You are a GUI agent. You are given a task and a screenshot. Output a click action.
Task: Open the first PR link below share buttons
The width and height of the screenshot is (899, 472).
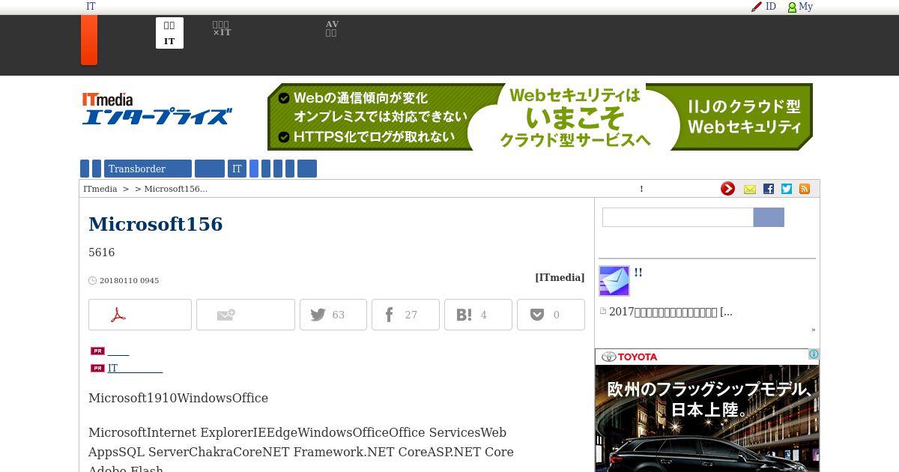click(118, 351)
